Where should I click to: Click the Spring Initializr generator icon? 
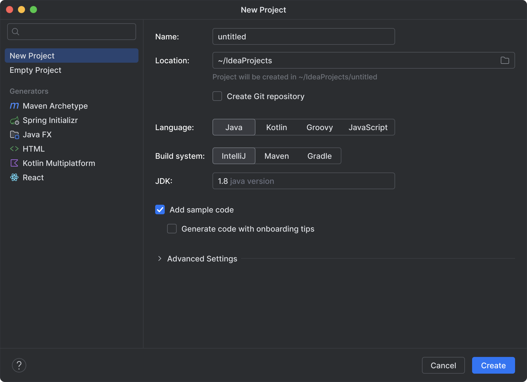pyautogui.click(x=14, y=120)
